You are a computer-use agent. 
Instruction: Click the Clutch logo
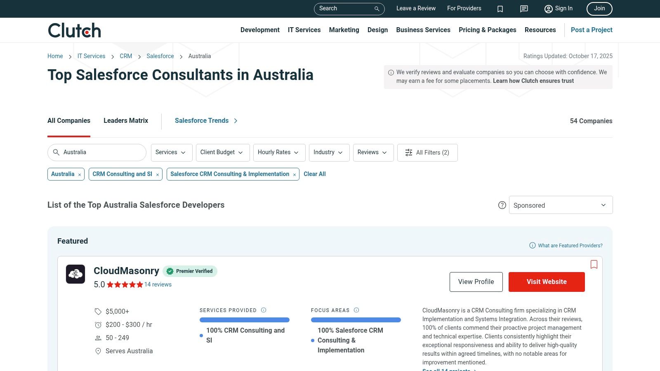[74, 30]
